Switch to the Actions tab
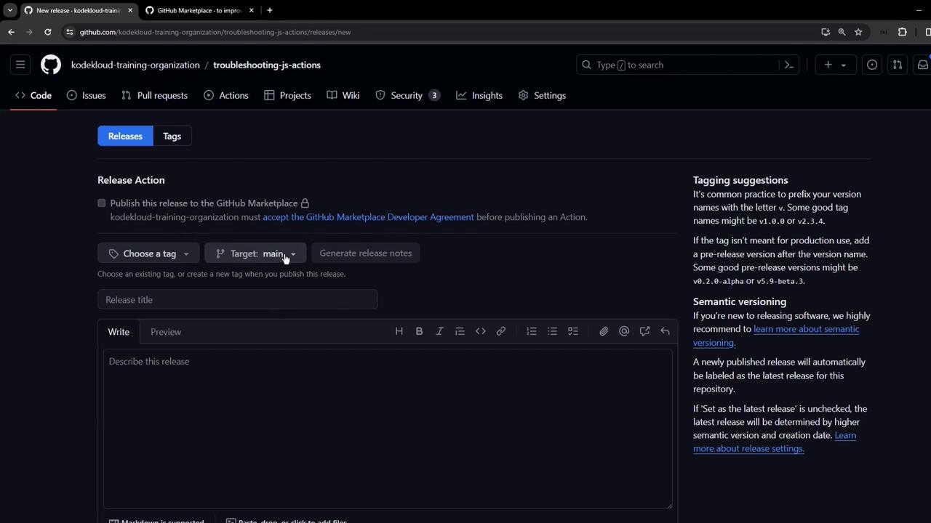 tap(226, 95)
